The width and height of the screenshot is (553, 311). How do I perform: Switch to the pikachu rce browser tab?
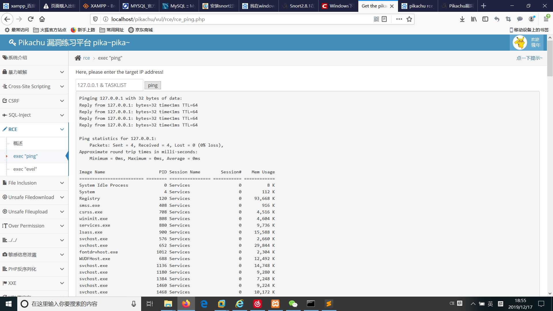pyautogui.click(x=418, y=6)
